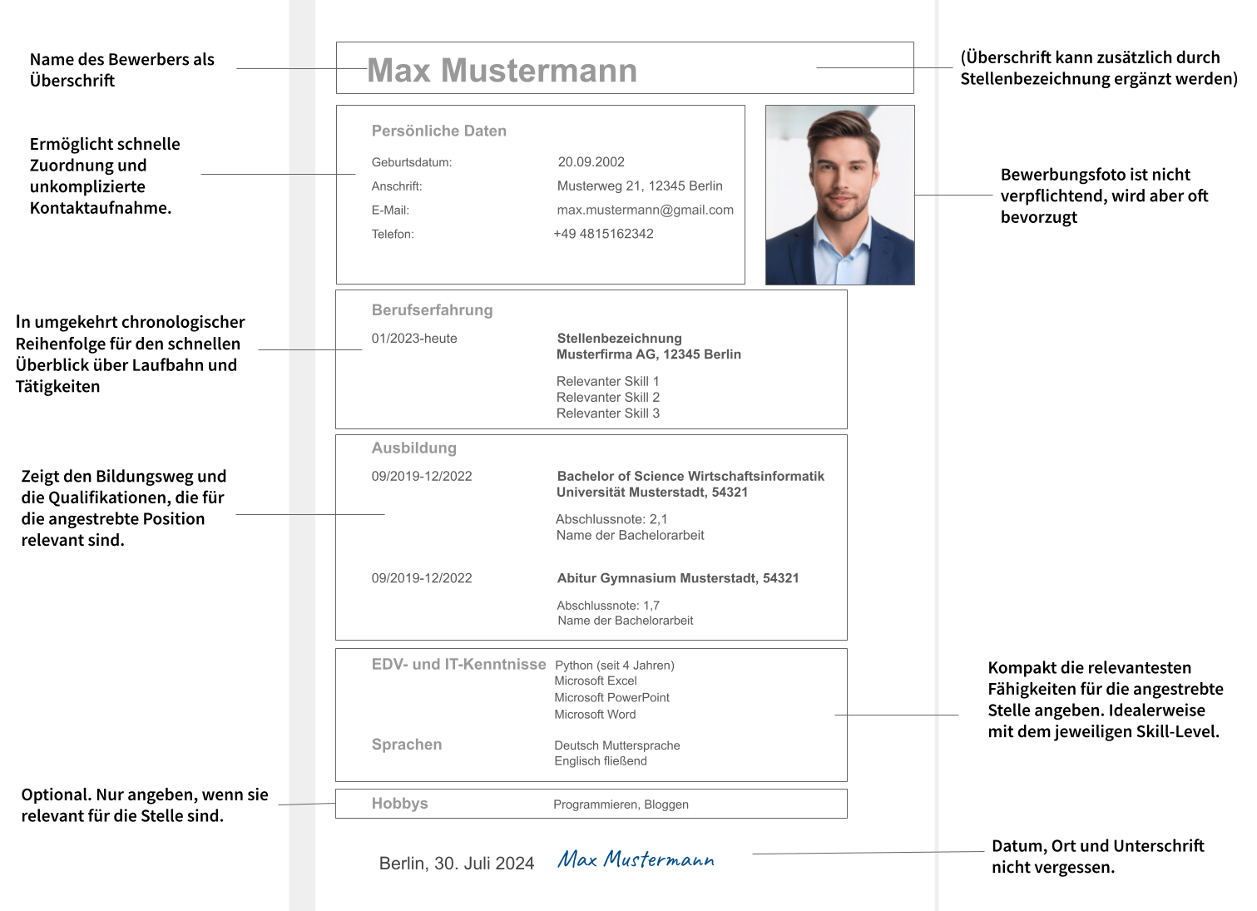The image size is (1257, 911).
Task: Click the Programmieren, Bloggen hobbies text
Action: (621, 805)
